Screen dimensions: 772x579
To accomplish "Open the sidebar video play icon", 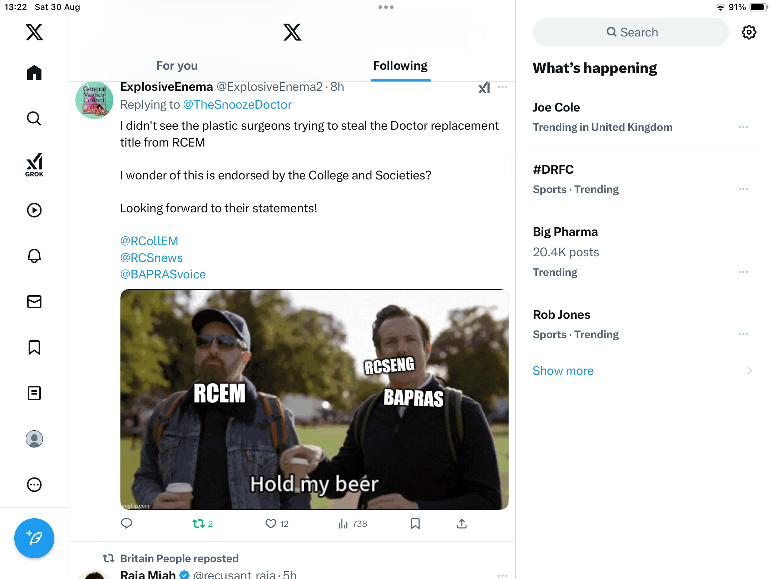I will point(34,210).
